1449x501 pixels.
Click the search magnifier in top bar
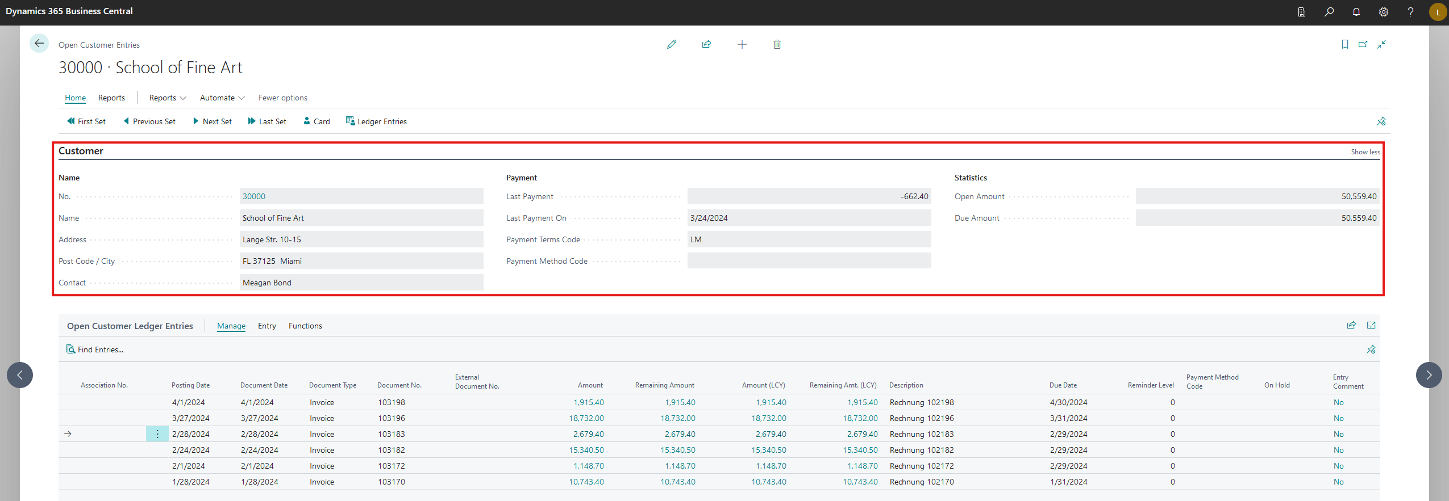pos(1329,12)
